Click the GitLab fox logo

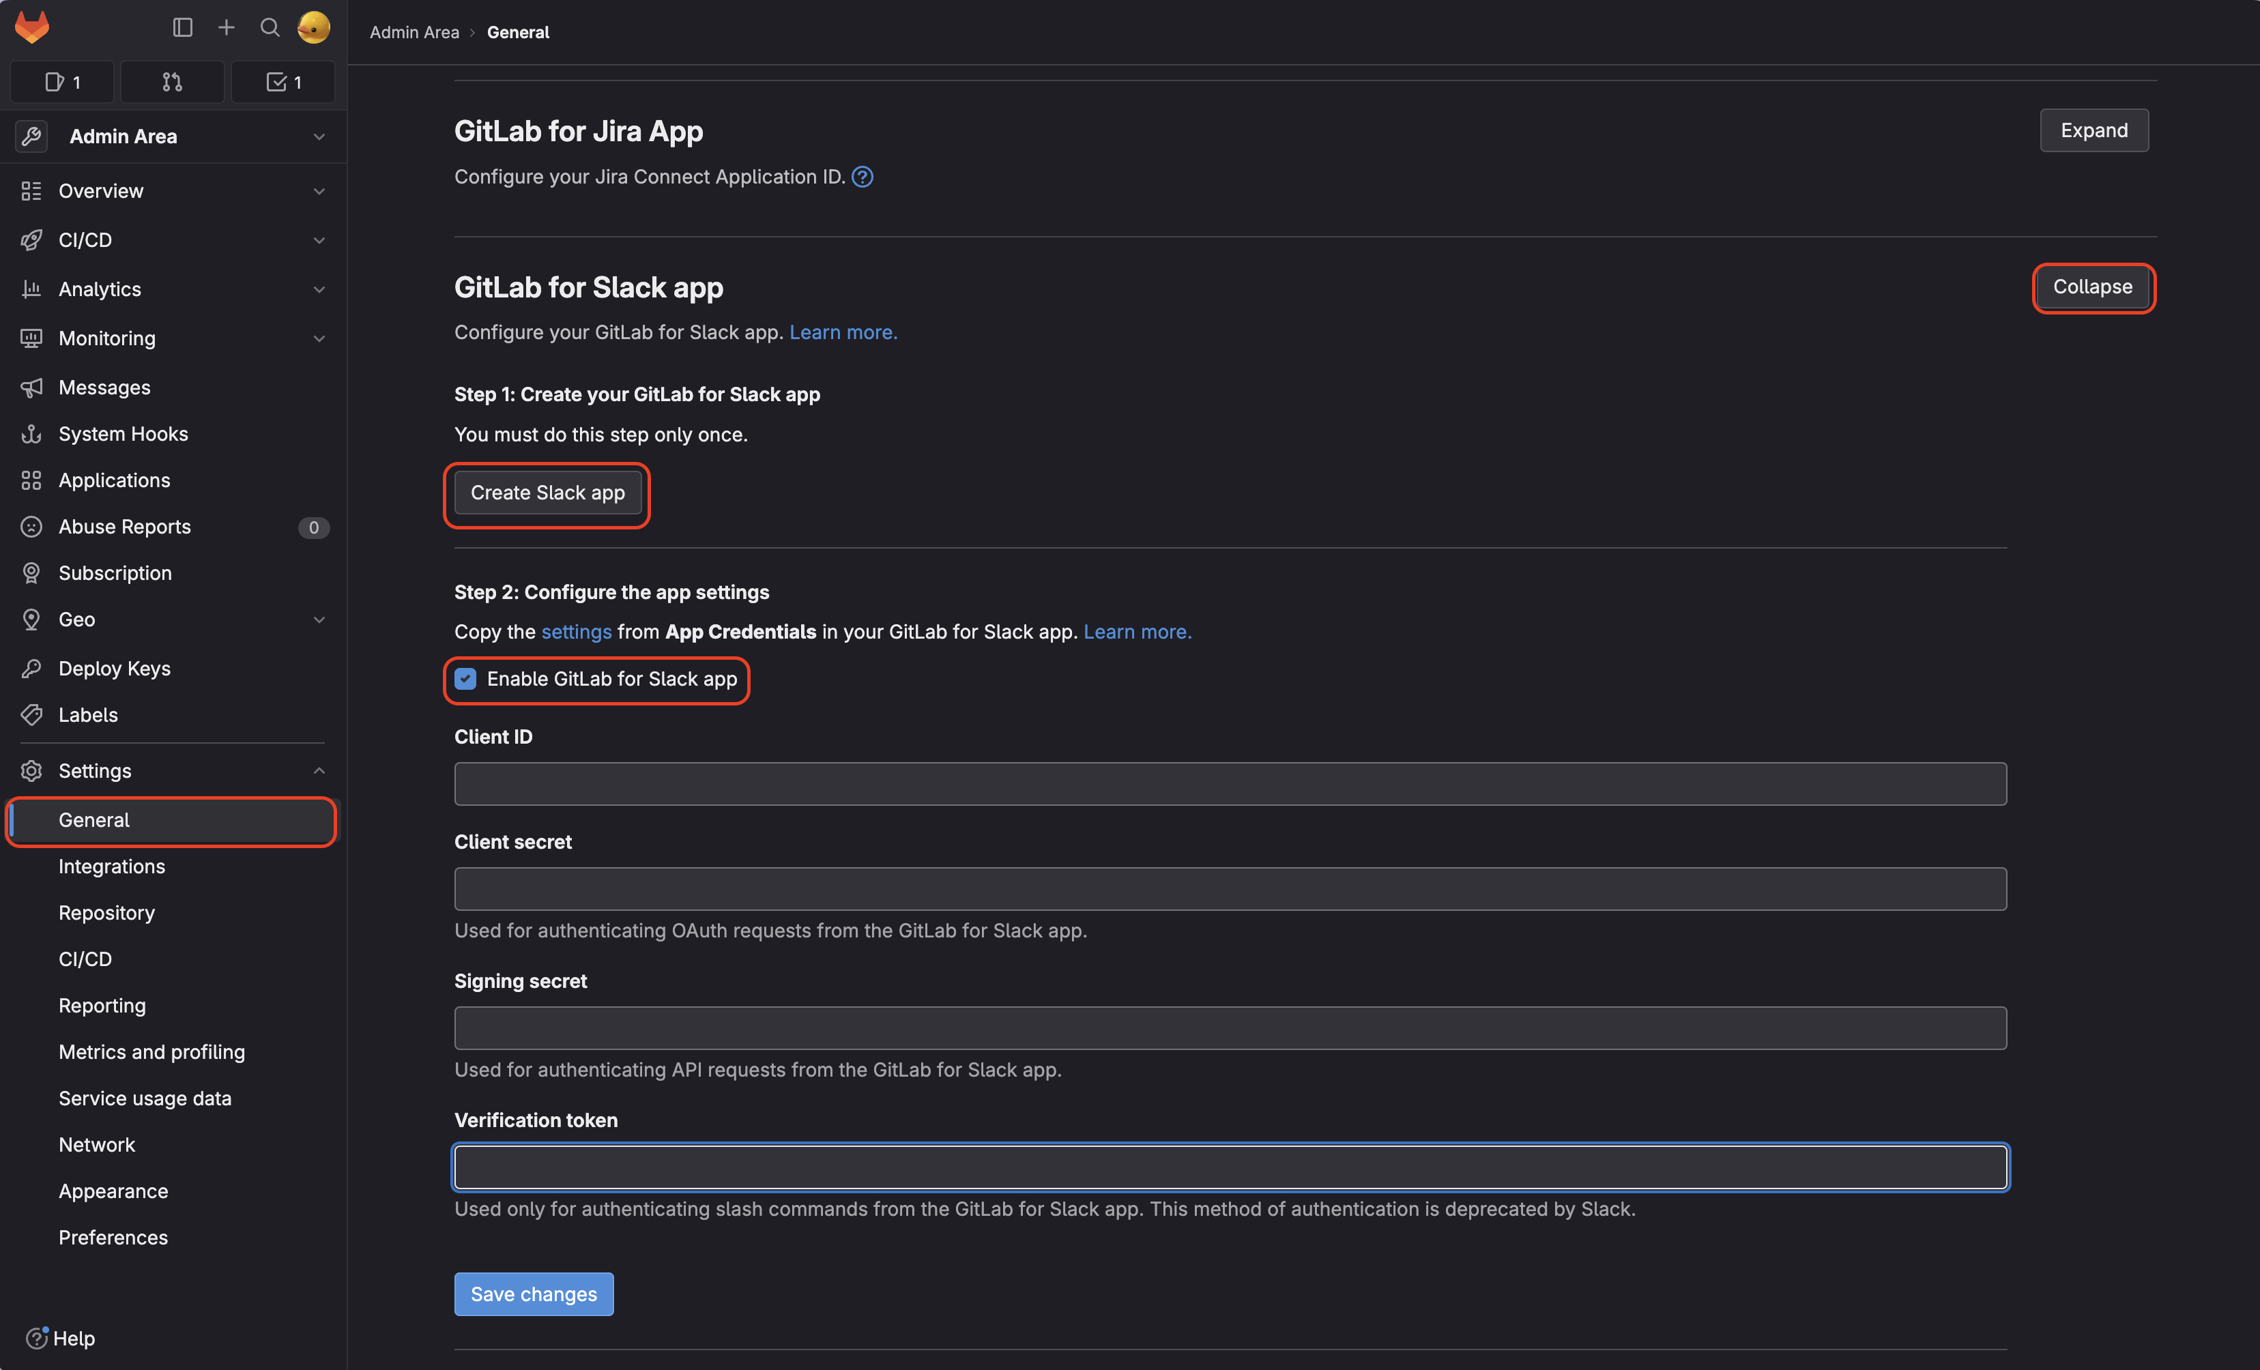32,27
